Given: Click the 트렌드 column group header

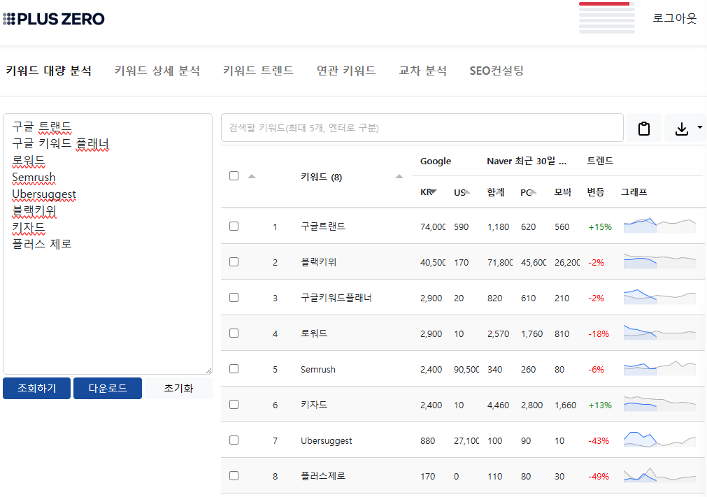Looking at the screenshot, I should point(600,160).
